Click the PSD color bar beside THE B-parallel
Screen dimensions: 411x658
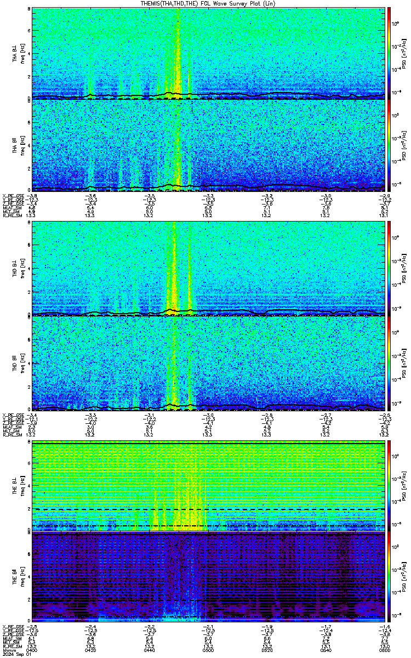point(390,576)
